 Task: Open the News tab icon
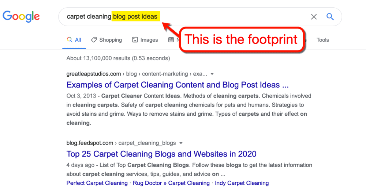[171, 40]
